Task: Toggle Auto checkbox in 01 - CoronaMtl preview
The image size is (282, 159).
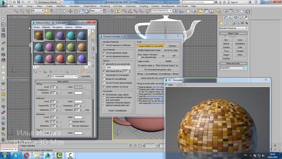Action: (167, 85)
